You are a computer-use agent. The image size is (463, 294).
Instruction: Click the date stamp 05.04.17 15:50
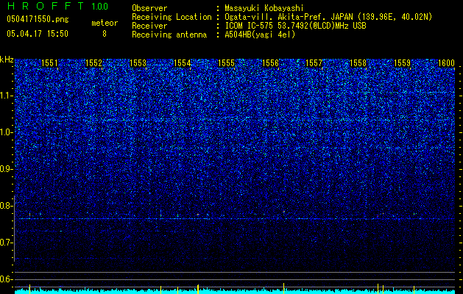[38, 34]
